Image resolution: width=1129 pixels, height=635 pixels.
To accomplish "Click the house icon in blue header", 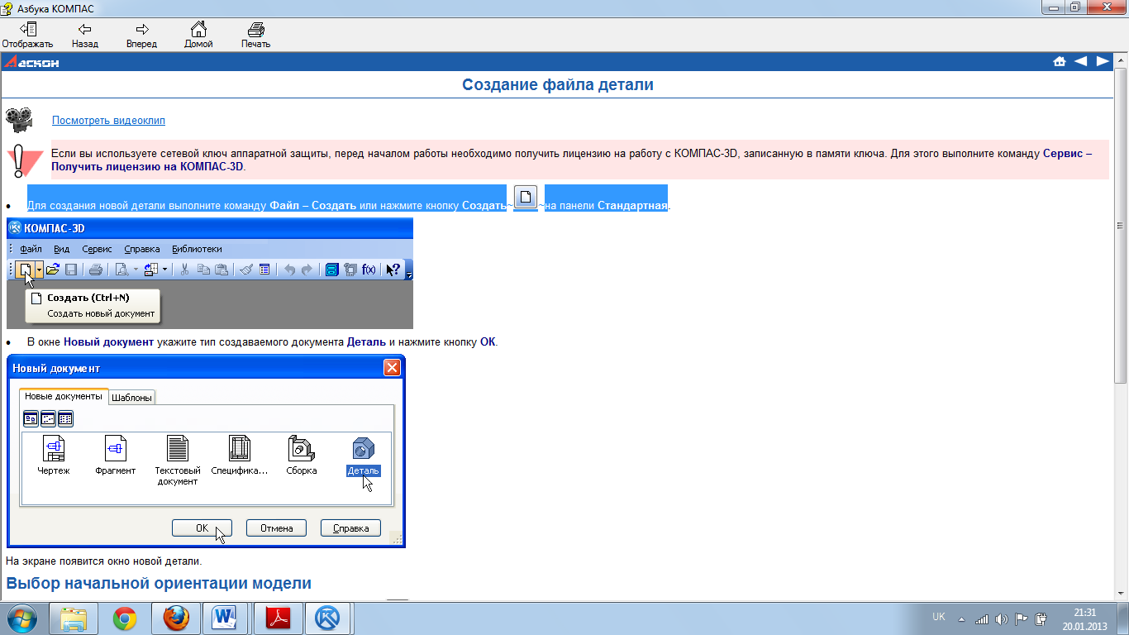I will tap(1060, 61).
